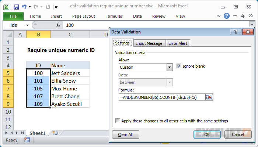Click the macro recording icon in status bar
The image size is (258, 147).
27,140
